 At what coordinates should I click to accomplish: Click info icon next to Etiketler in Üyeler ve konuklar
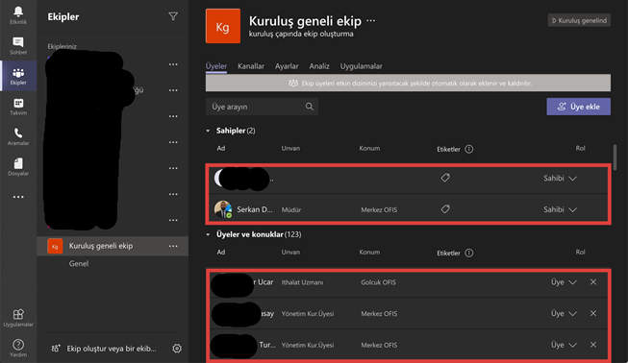[x=468, y=254]
